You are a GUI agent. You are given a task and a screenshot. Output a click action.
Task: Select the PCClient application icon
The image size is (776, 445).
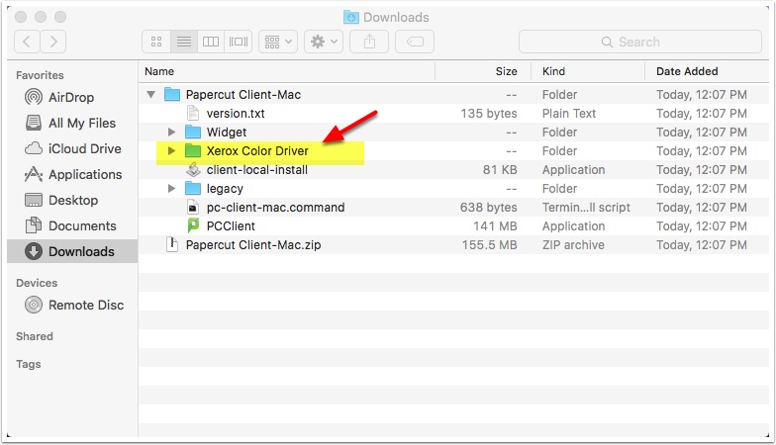pyautogui.click(x=192, y=225)
